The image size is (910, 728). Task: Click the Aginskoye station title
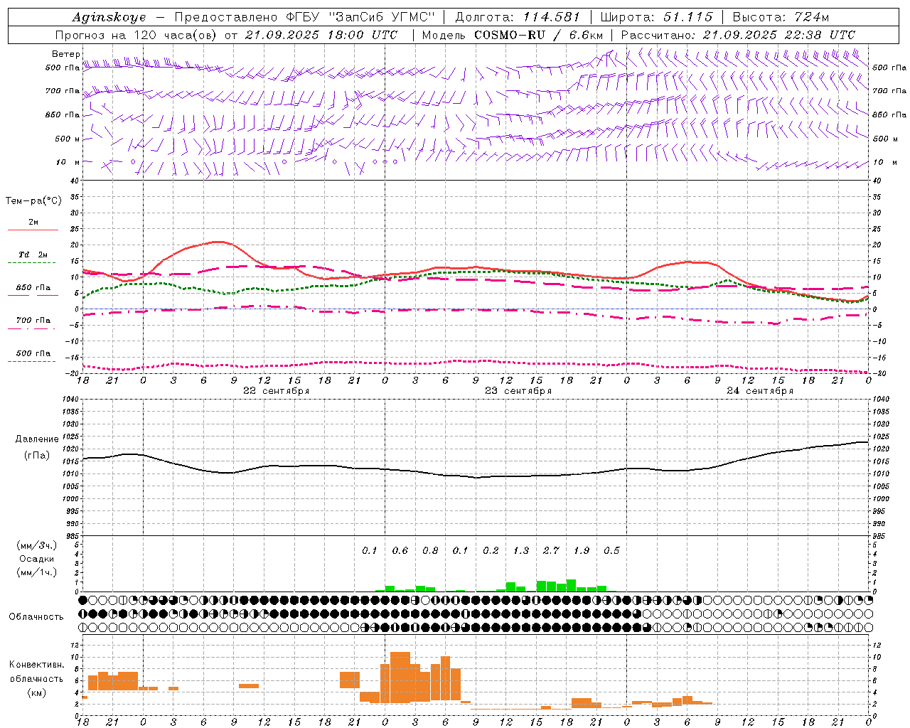tap(109, 17)
